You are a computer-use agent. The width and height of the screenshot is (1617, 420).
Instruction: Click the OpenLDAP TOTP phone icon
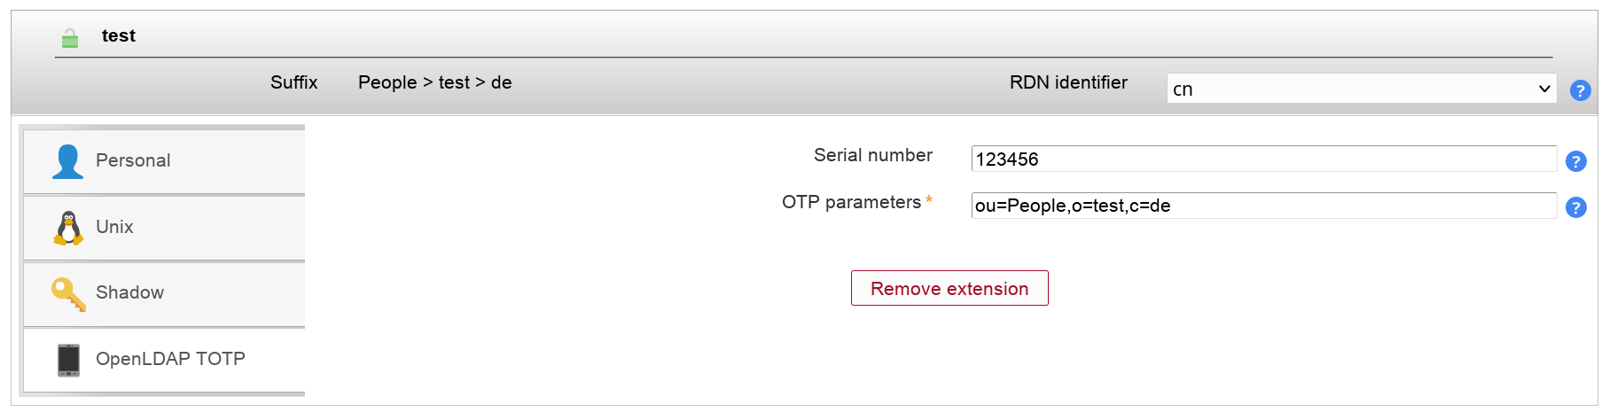pos(68,360)
